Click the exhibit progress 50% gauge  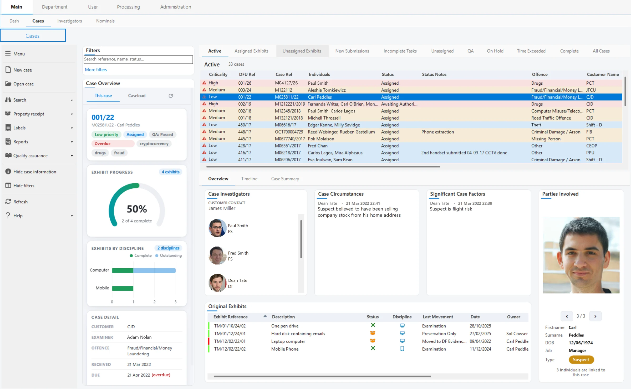pyautogui.click(x=137, y=205)
